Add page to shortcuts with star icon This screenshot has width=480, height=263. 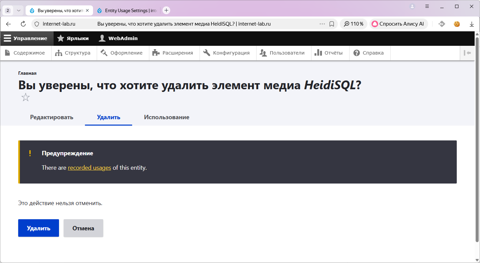click(26, 98)
